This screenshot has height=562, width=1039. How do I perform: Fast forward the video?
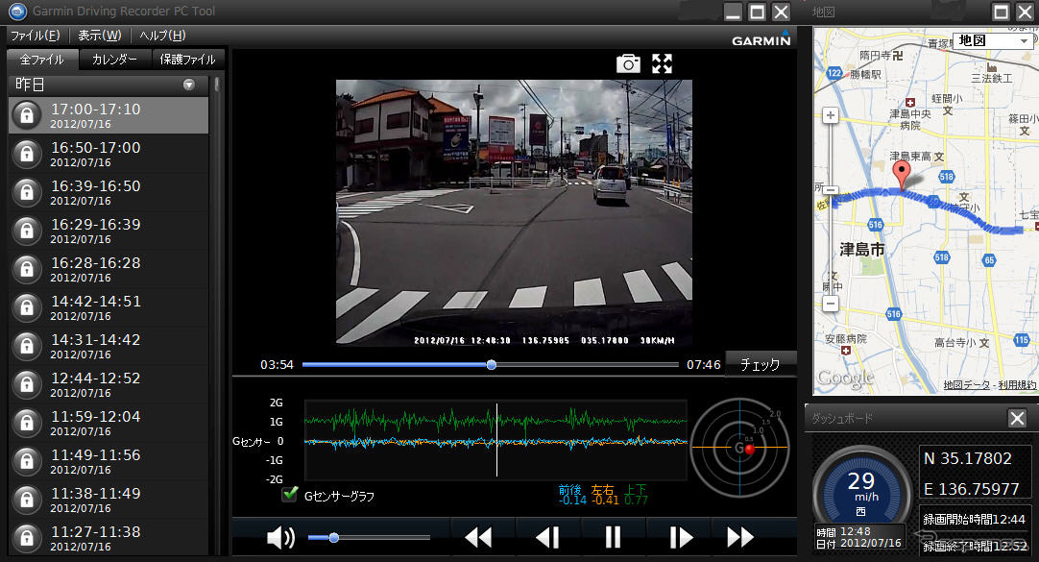740,537
